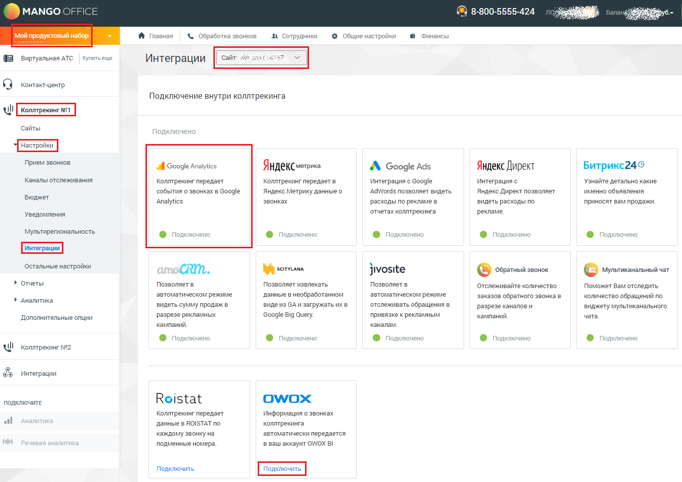The height and width of the screenshot is (482, 682).
Task: Click the Контакт-центр headset icon
Action: coord(8,84)
